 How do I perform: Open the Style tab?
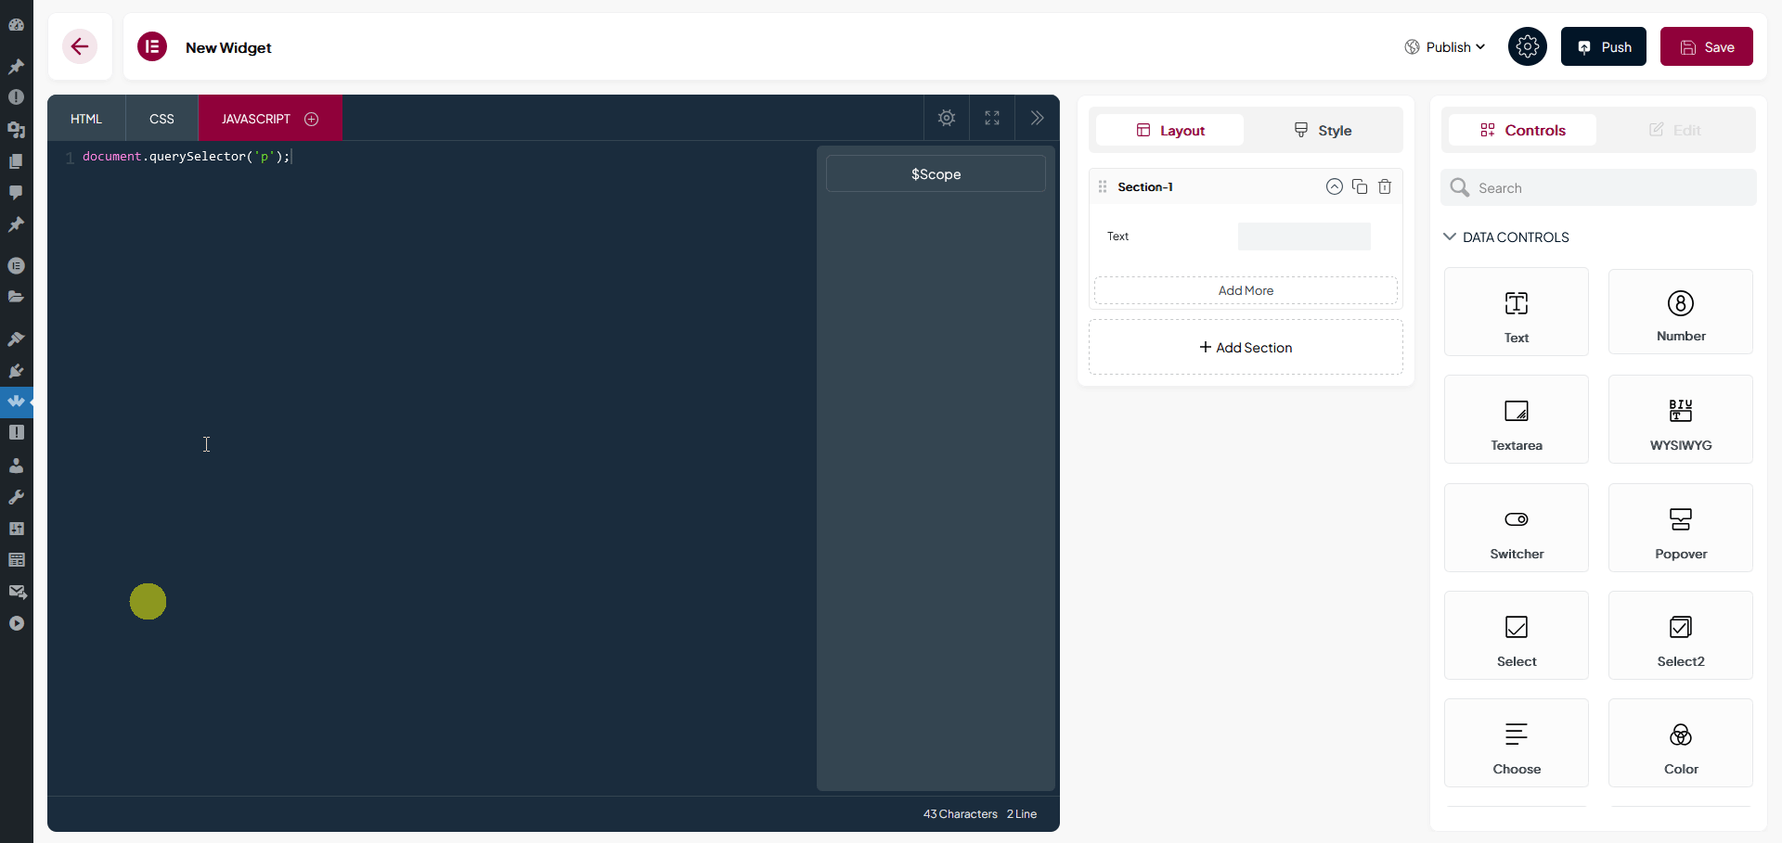click(x=1322, y=130)
